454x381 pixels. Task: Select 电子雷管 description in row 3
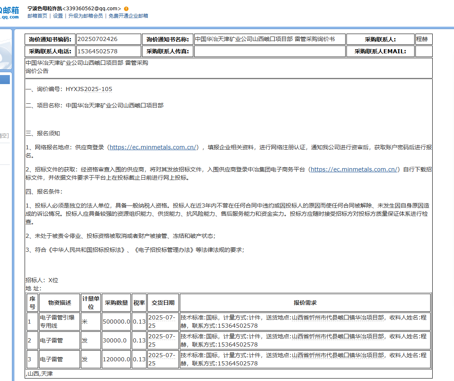[60, 359]
